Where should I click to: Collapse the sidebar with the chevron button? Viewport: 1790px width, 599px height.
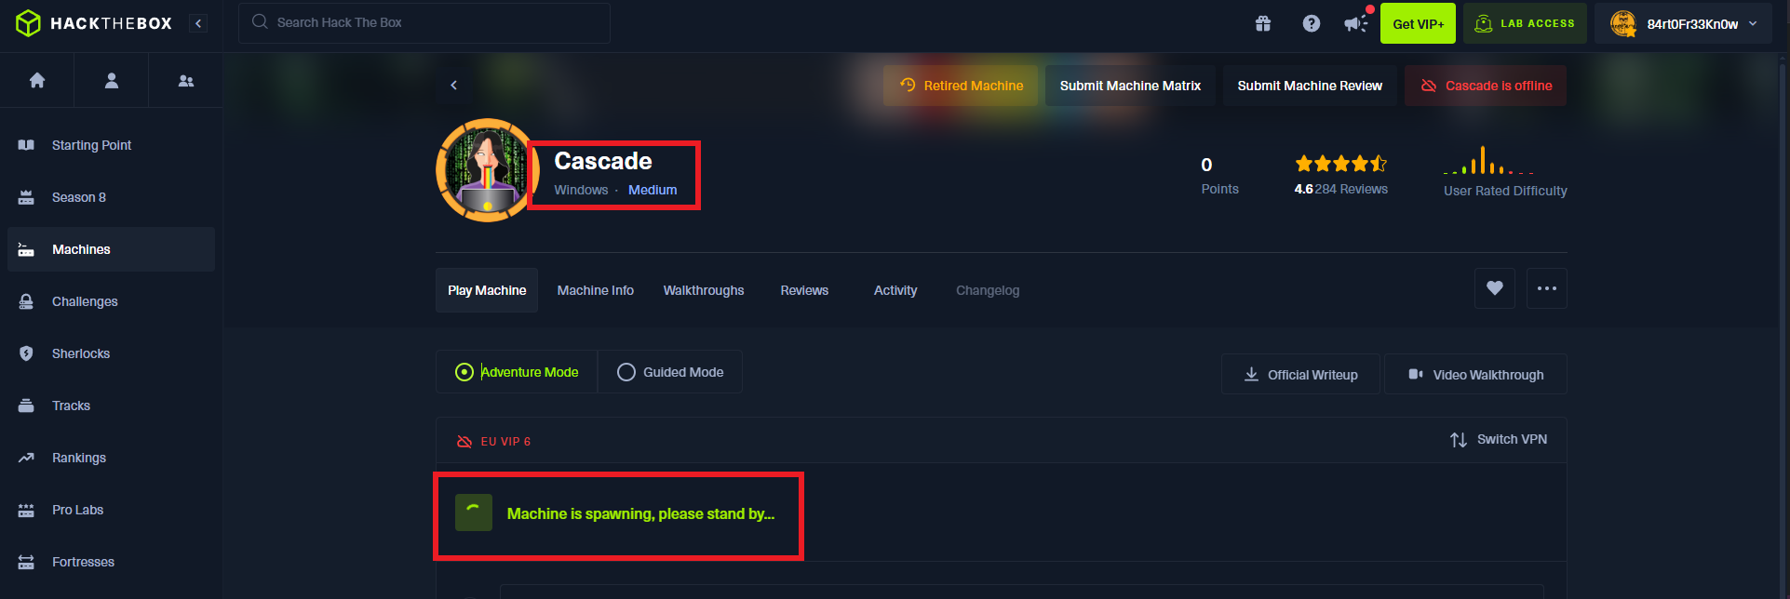[198, 23]
